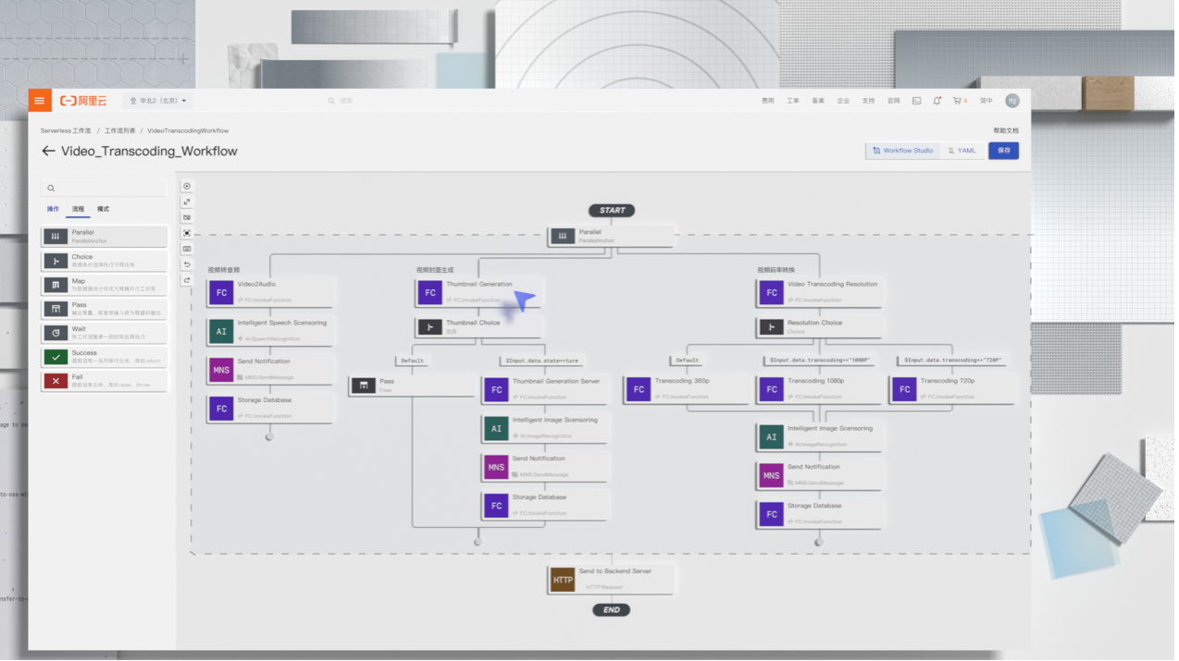Open the 帮助文档 help link
Viewport: 1179px width, 661px height.
click(1006, 131)
